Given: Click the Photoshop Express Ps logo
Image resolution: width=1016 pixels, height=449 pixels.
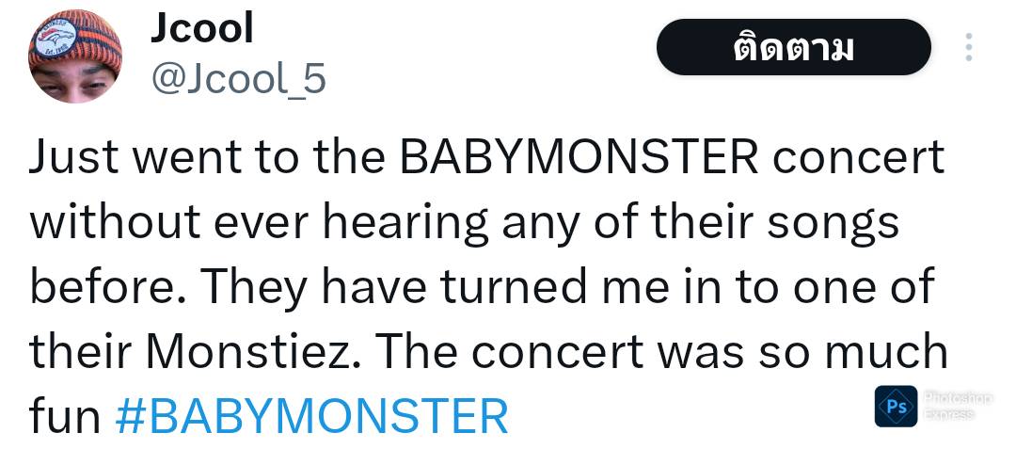Looking at the screenshot, I should pos(896,406).
